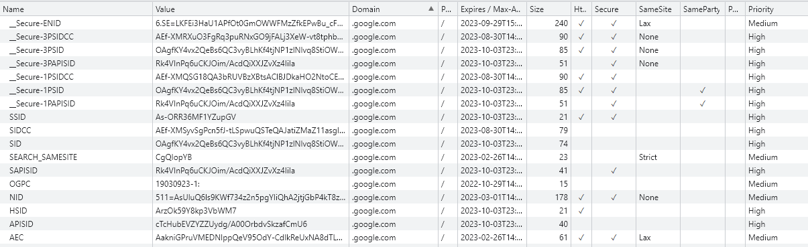Click the HttpOnly checkmark for __Secure-ENID
808x247 pixels.
(x=581, y=23)
